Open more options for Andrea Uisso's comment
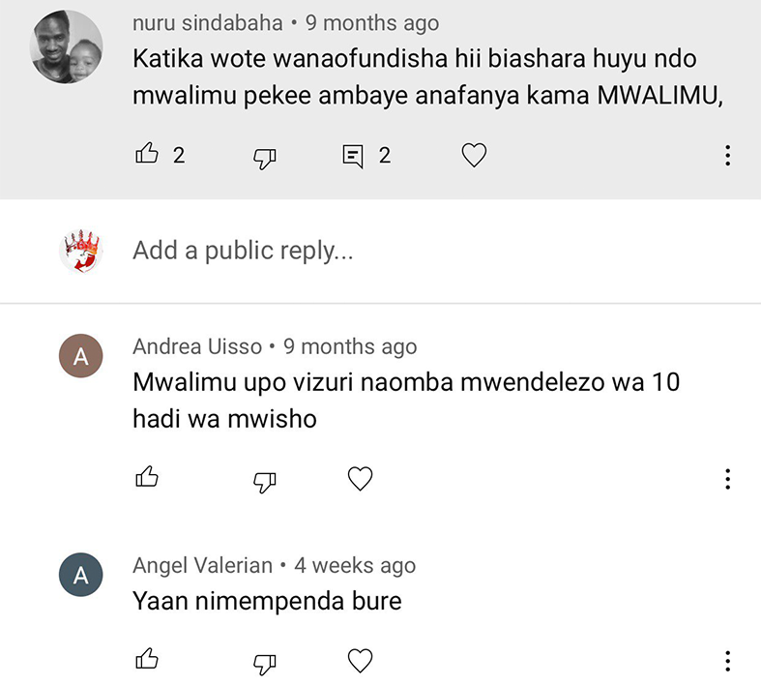This screenshot has height=686, width=761. pos(727,478)
